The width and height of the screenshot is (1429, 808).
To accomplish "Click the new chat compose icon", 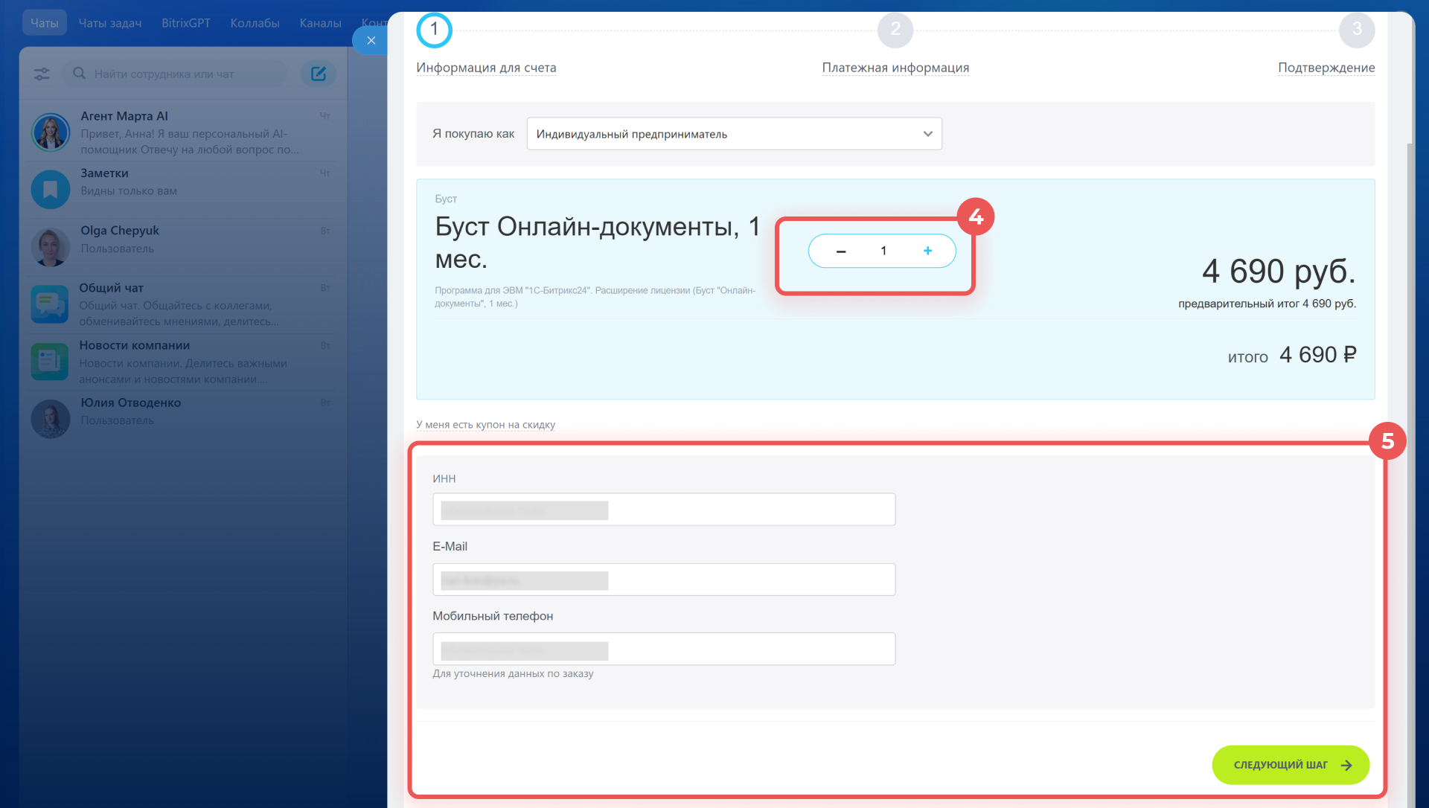I will click(319, 74).
